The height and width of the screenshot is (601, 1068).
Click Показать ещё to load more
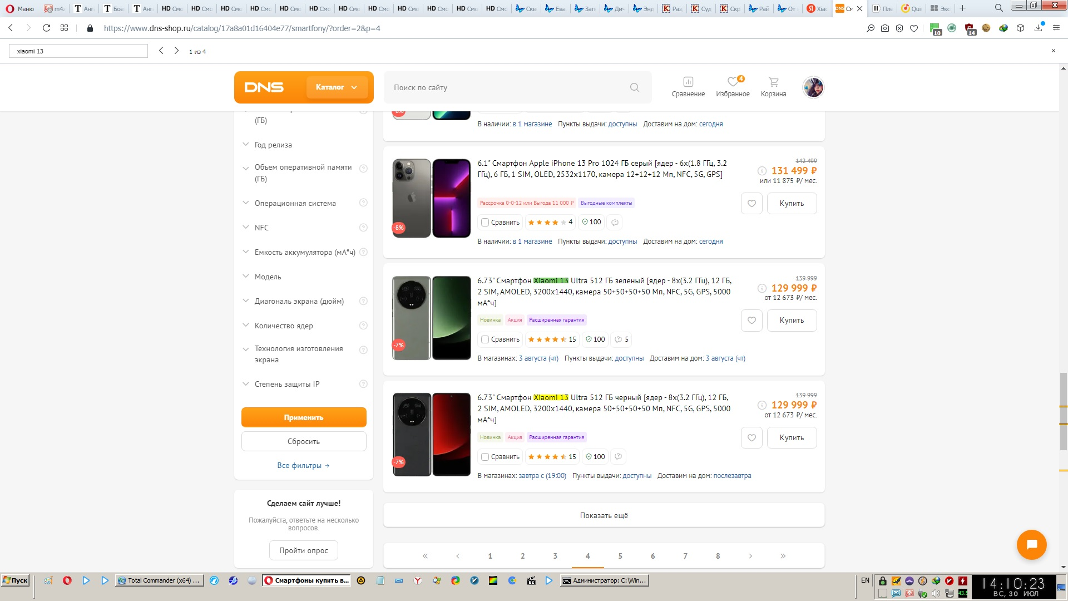click(x=604, y=515)
